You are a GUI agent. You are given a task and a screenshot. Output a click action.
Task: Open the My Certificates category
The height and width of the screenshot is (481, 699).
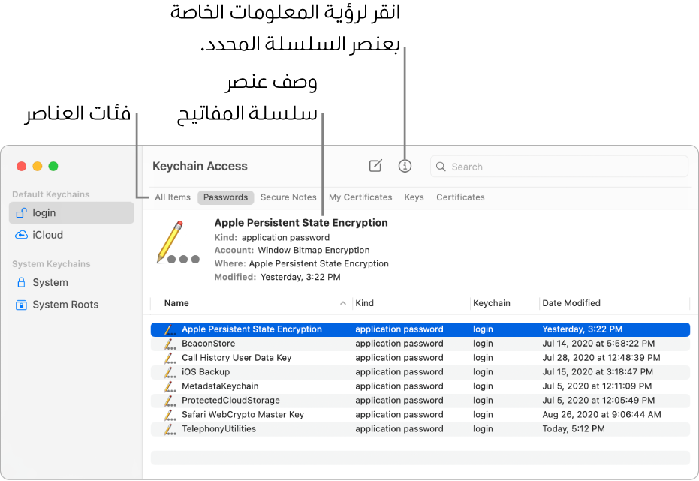tap(360, 197)
